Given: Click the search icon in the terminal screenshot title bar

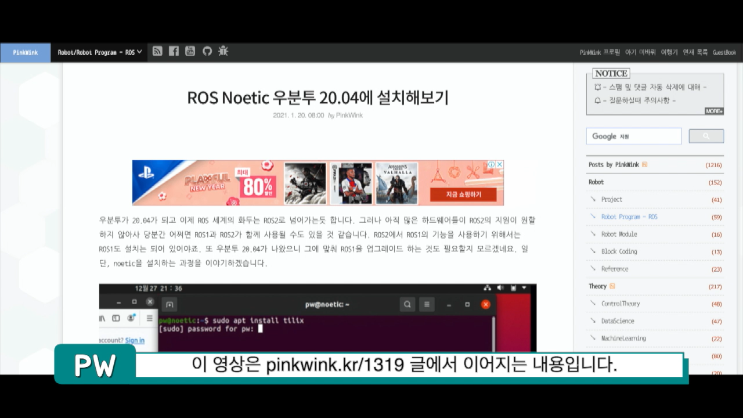Looking at the screenshot, I should click(408, 304).
